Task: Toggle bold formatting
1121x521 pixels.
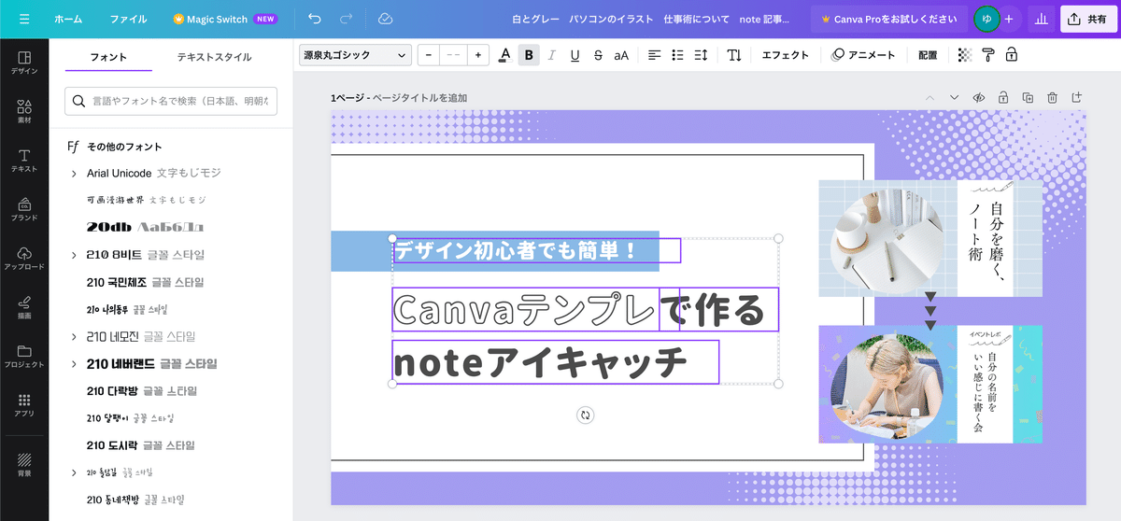Action: (530, 55)
